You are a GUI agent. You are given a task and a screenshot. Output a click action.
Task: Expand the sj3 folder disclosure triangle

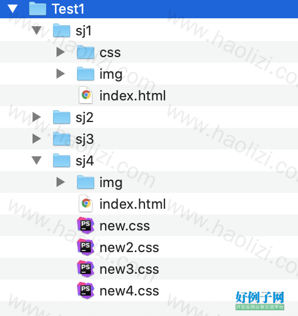pyautogui.click(x=37, y=139)
